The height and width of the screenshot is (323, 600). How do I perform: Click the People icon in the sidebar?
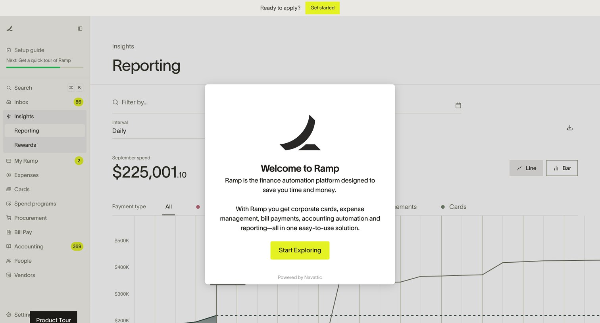(x=9, y=261)
